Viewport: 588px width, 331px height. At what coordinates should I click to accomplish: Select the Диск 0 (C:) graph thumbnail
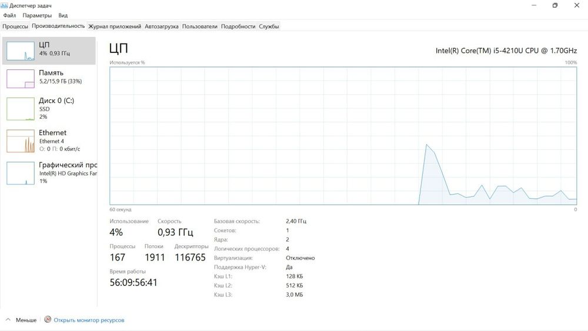point(21,109)
